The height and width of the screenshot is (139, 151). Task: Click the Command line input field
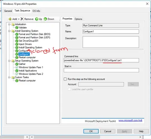pos(101,60)
